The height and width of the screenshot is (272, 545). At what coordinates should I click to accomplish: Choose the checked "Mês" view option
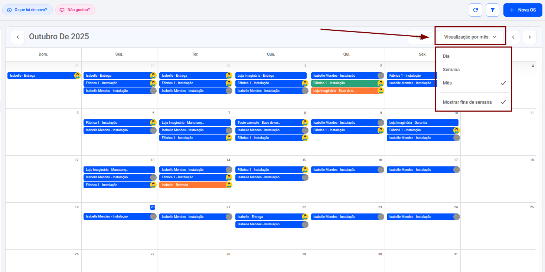tap(474, 83)
